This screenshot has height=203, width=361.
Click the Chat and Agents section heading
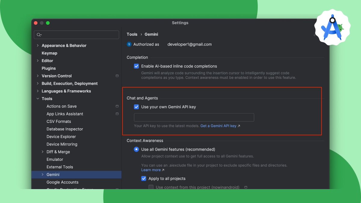142,98
